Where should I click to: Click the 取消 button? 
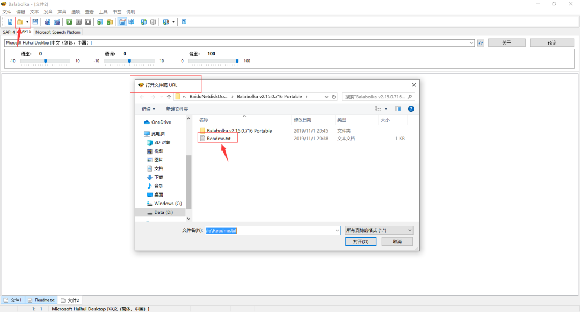click(397, 242)
